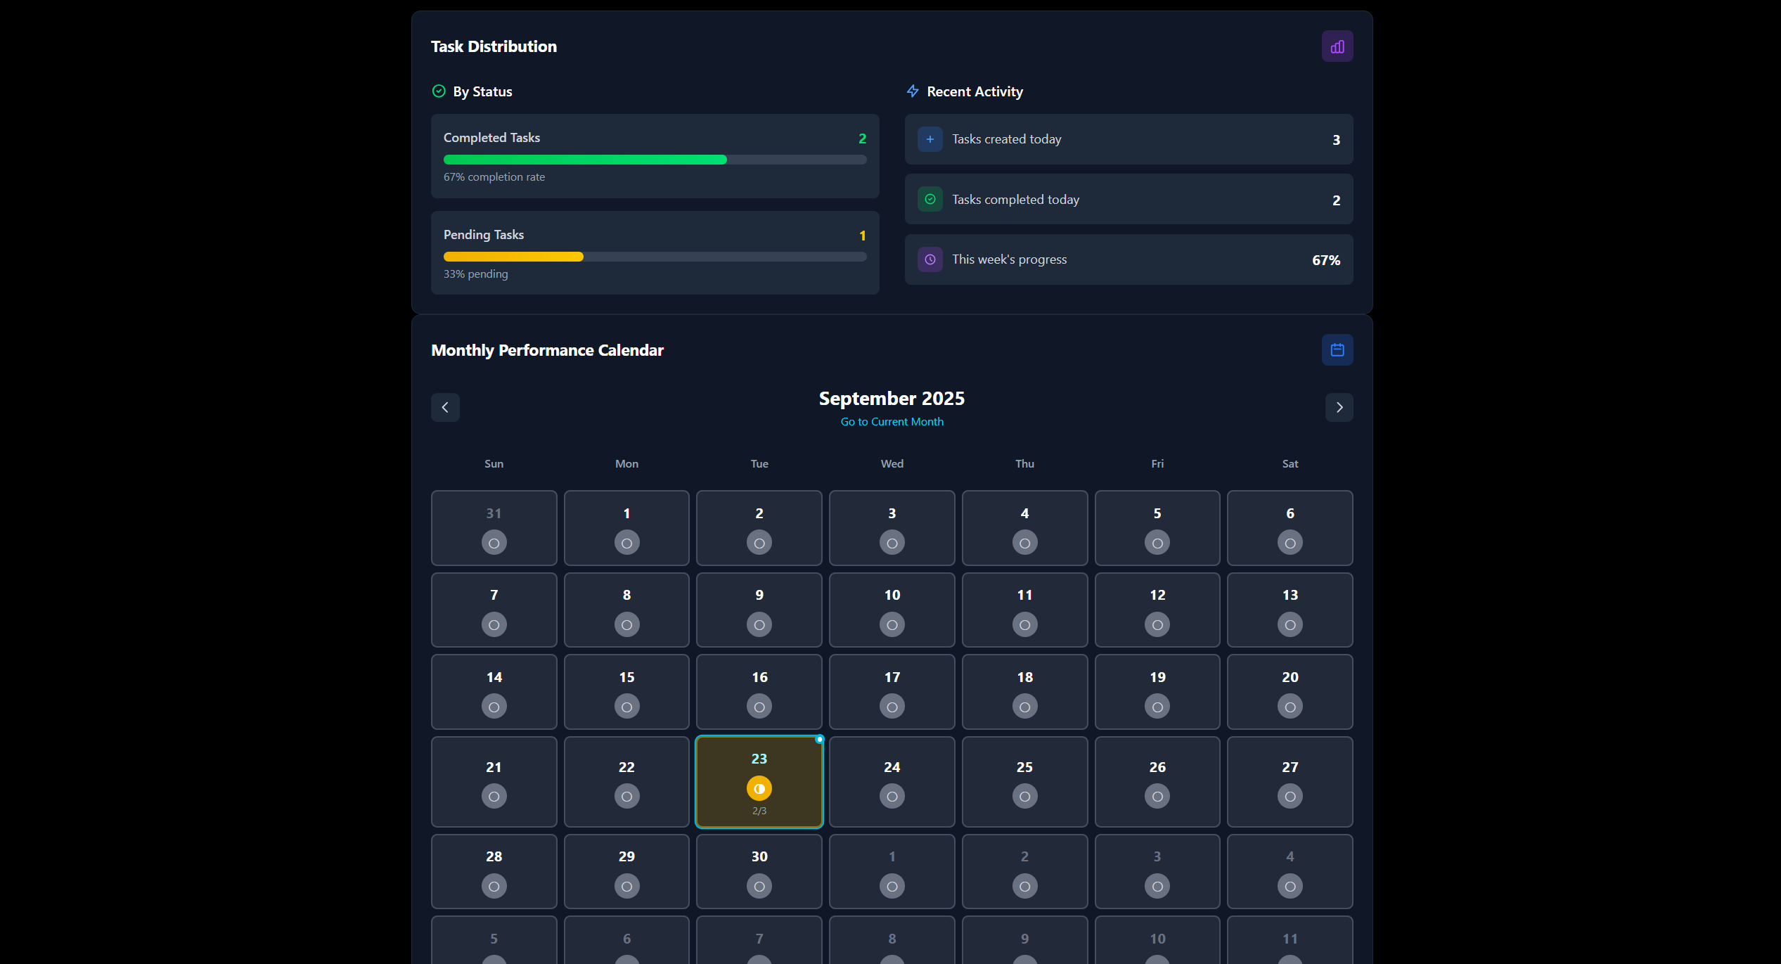Click the purple bar chart icon in Task Distribution
This screenshot has width=1781, height=964.
(x=1337, y=46)
